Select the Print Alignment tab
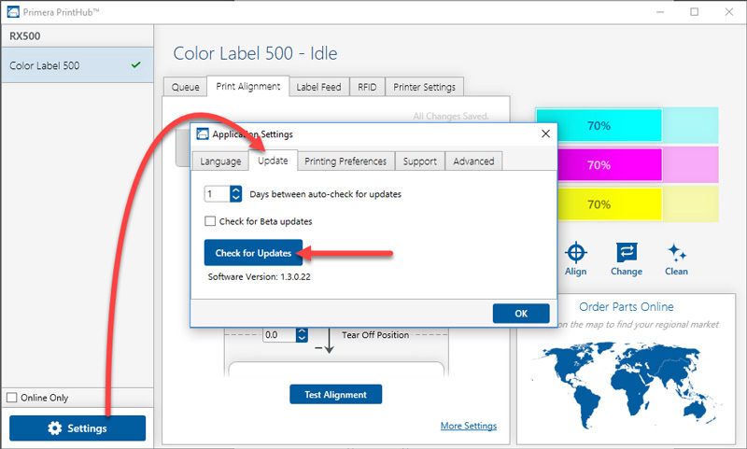Screen dimensions: 747x449 [x=248, y=86]
